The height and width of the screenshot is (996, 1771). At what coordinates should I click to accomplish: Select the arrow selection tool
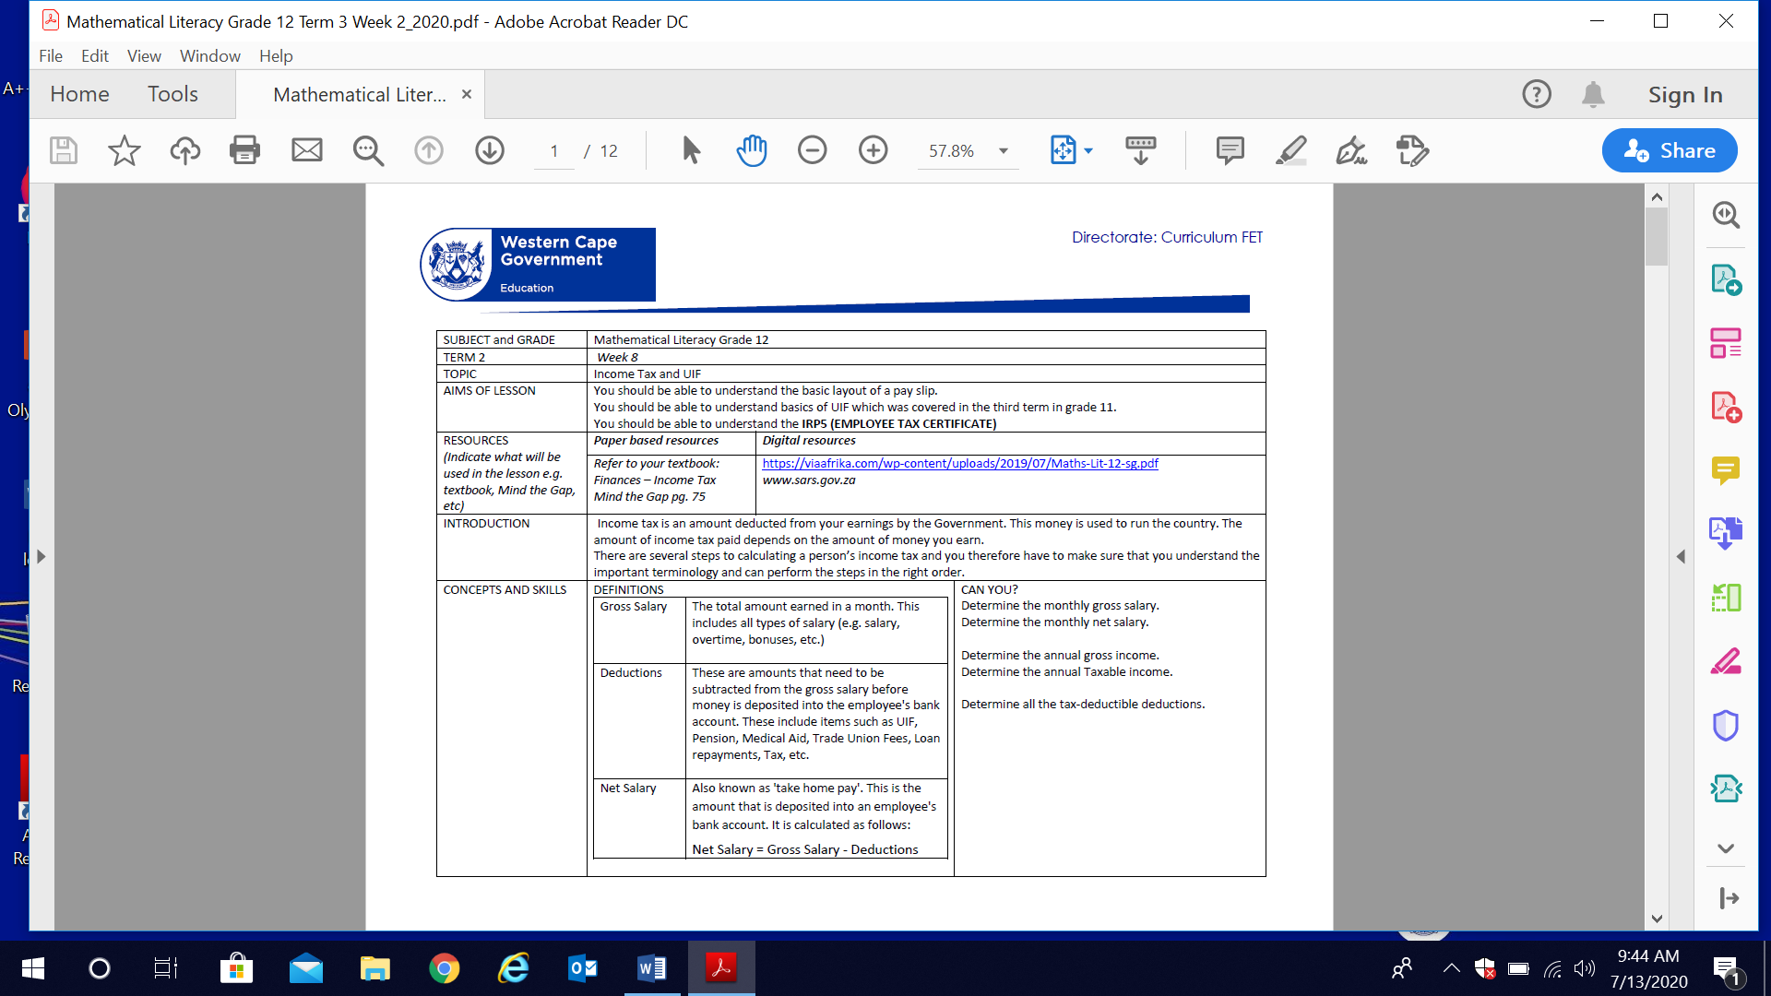[x=691, y=150]
